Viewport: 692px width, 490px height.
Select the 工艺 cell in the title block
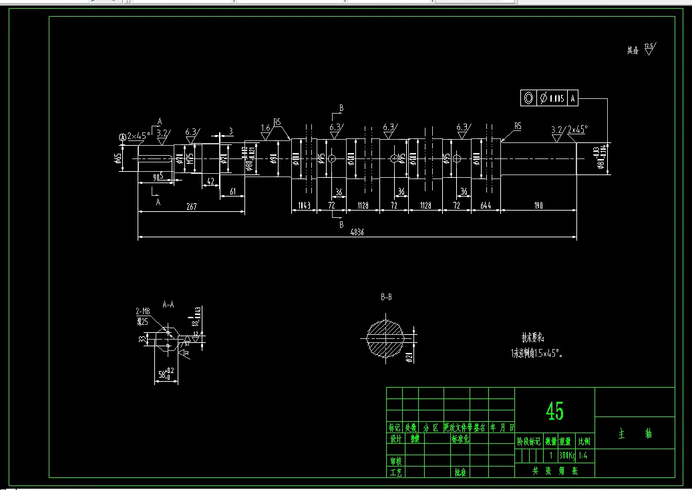[x=396, y=473]
